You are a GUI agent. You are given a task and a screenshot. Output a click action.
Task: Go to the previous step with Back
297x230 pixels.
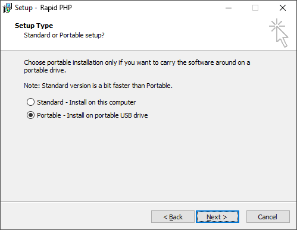[x=173, y=217]
